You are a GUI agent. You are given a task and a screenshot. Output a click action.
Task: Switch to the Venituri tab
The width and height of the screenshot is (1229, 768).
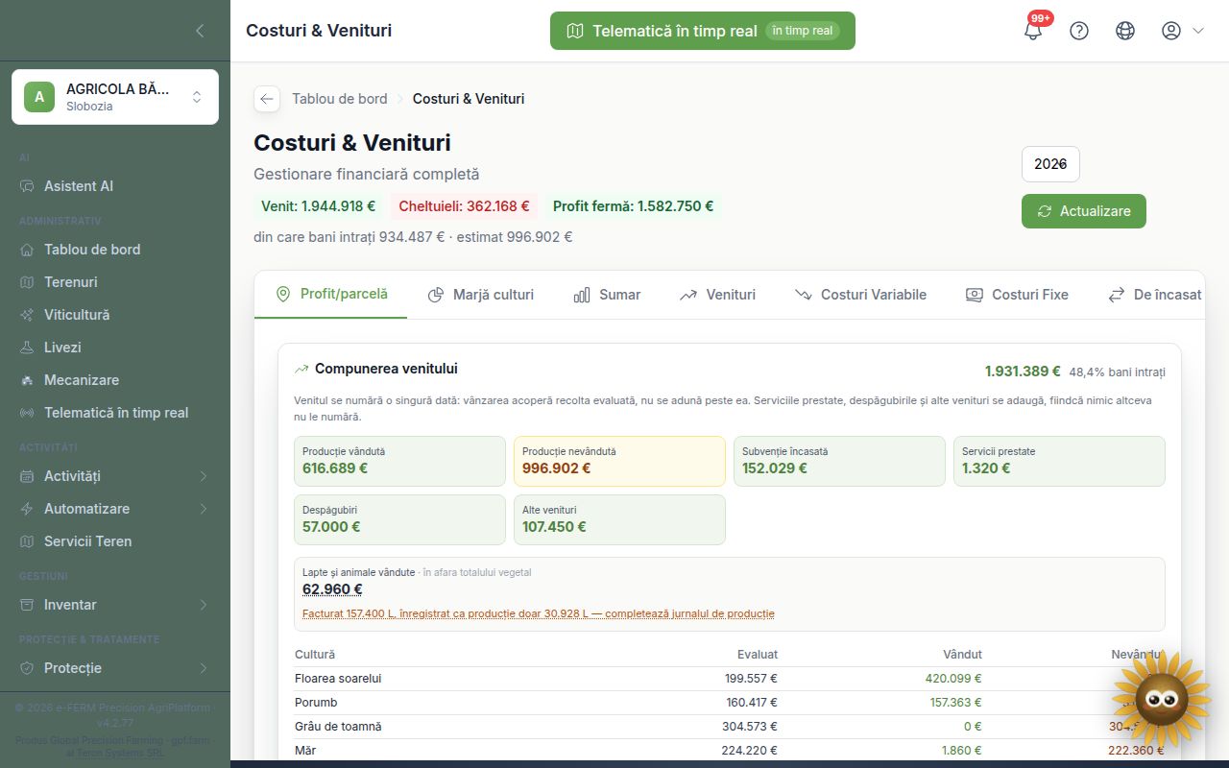pyautogui.click(x=718, y=295)
